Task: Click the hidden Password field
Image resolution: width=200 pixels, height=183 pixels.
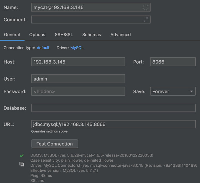Action: tap(78, 91)
